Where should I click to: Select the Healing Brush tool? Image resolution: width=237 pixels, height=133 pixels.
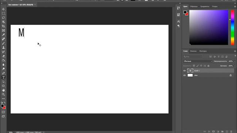coord(3,39)
